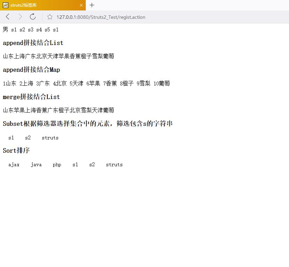Viewport: 289px width, 267px height.
Task: Click 7香蕉 in the Map output
Action: (110, 83)
